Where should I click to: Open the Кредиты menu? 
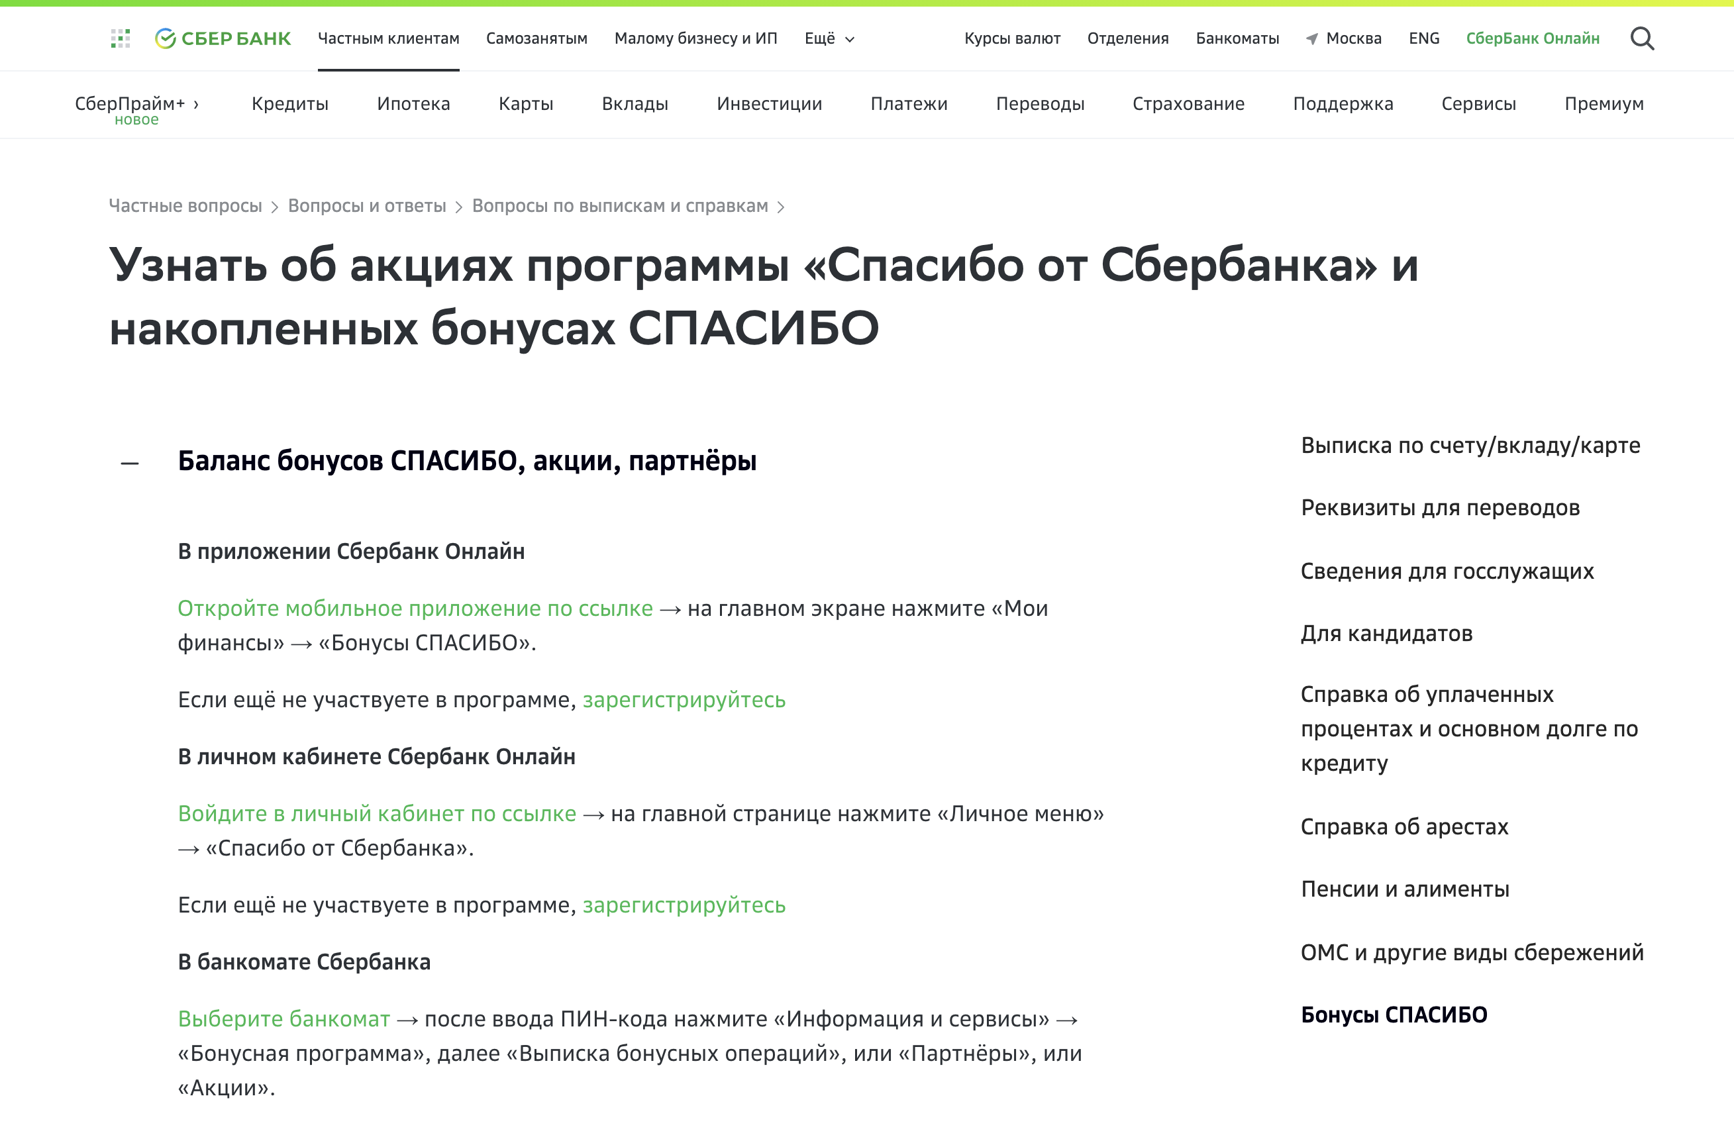[289, 103]
